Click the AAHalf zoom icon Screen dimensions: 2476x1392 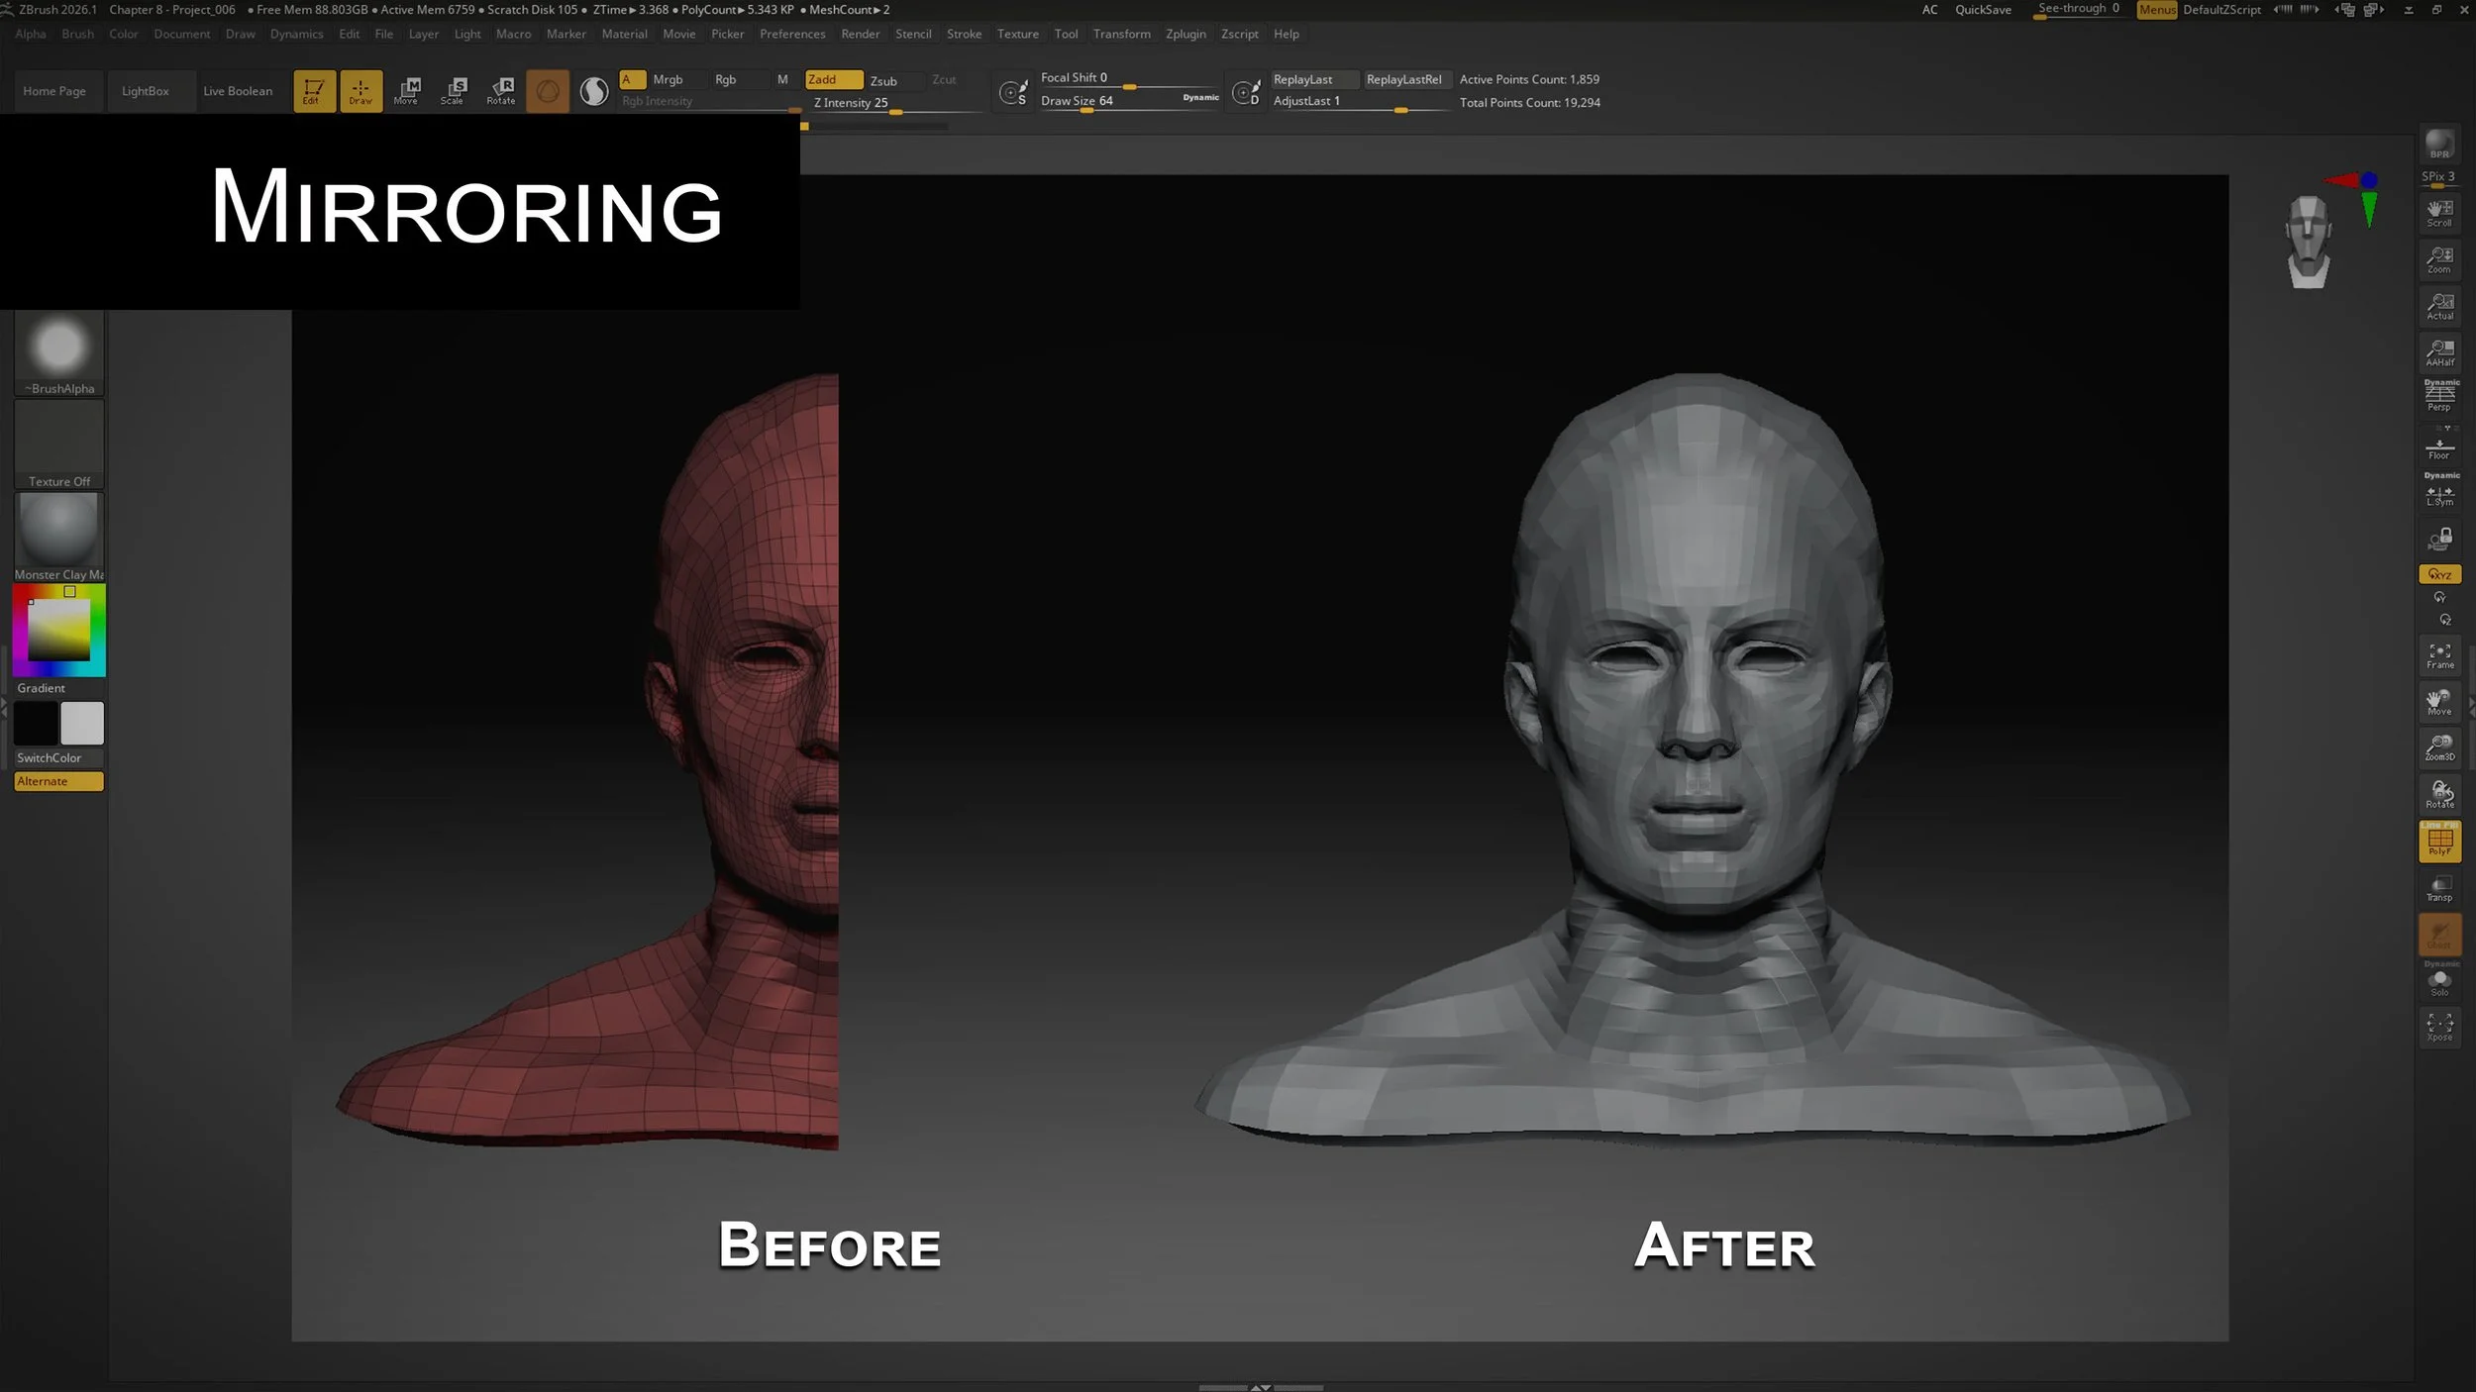[x=2439, y=352]
